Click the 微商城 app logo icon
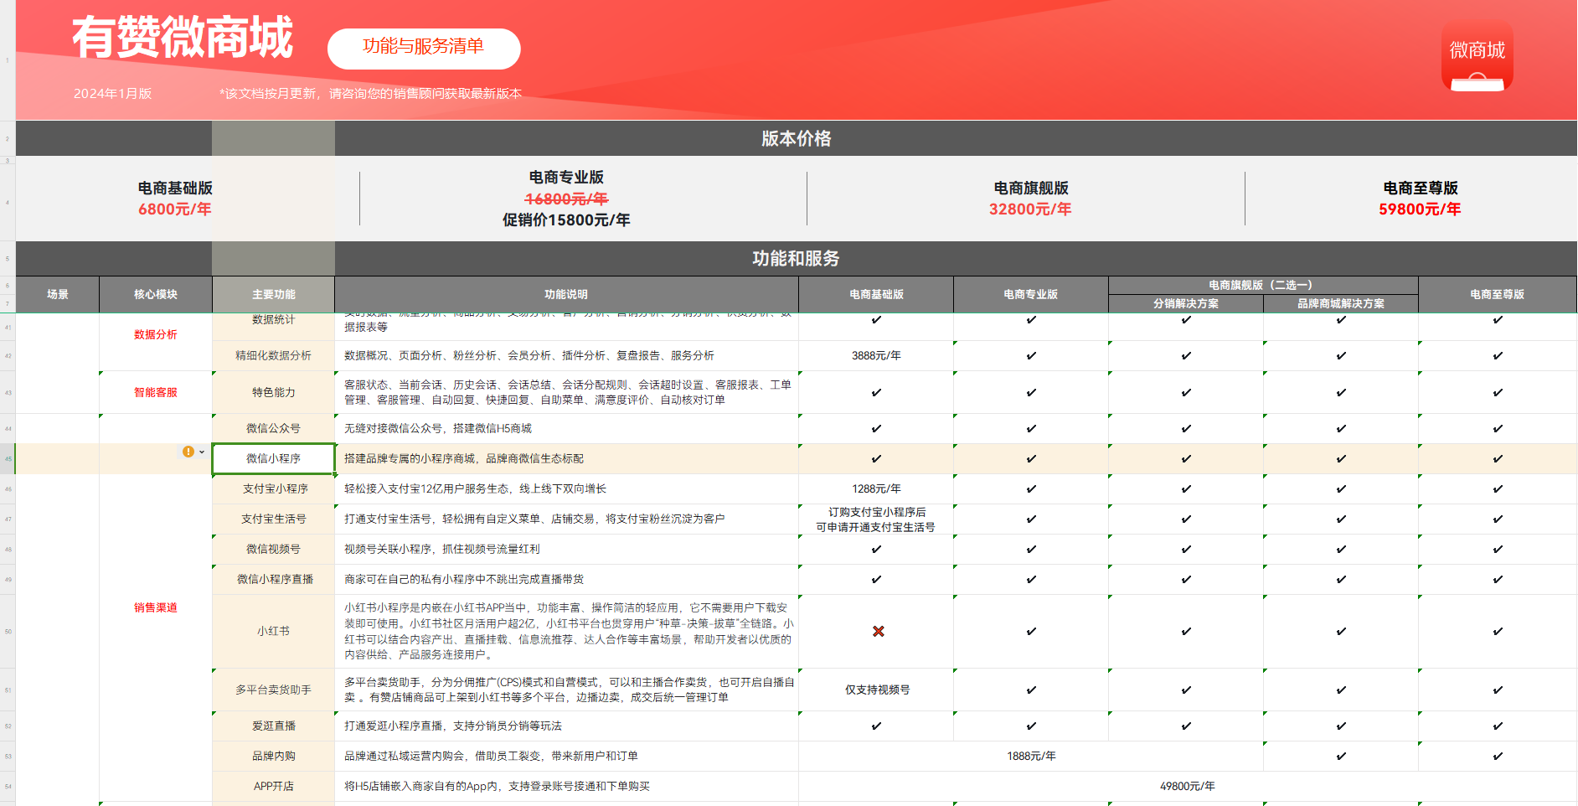 point(1477,56)
